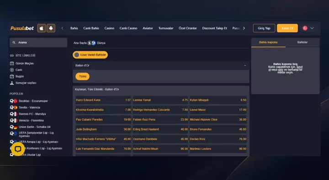Select Fabian Ruiz Pena odds 23.00
The width and height of the screenshot is (329, 180).
click(x=160, y=120)
